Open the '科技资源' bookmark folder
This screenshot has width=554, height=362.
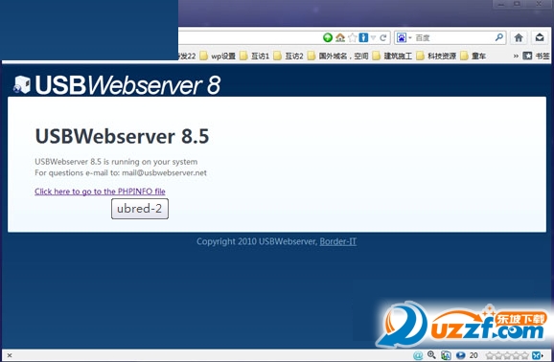click(x=436, y=56)
